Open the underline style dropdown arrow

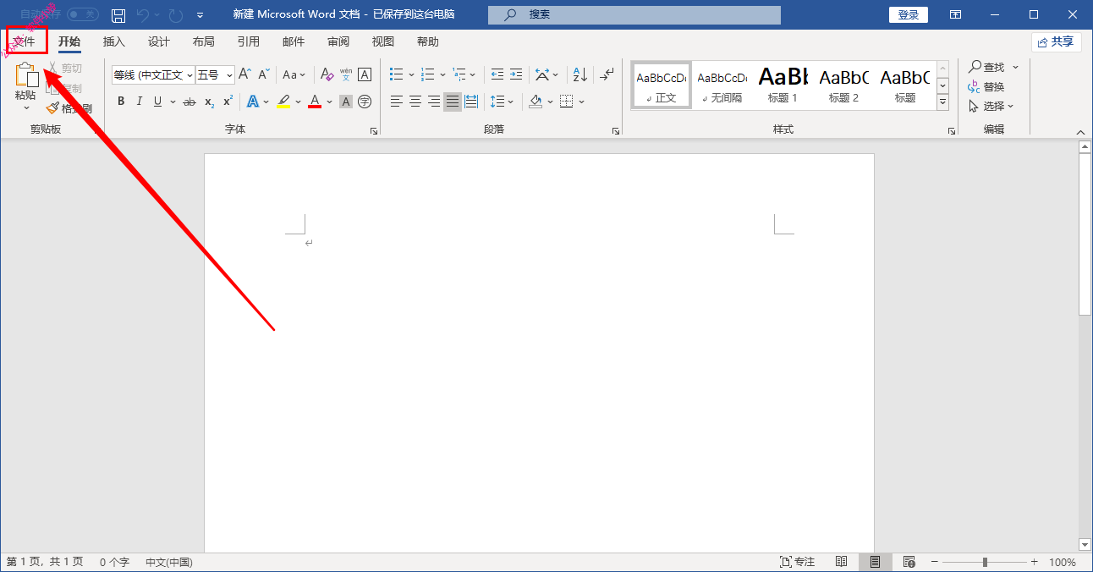click(x=173, y=102)
